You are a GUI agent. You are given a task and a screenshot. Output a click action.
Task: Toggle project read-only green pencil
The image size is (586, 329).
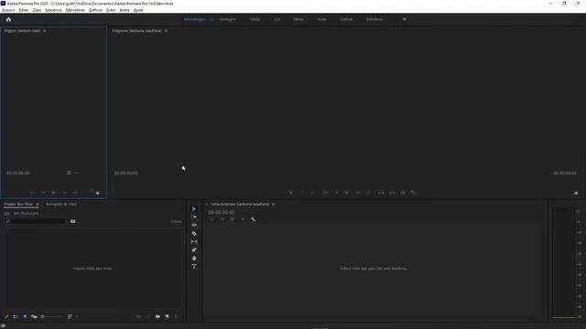(6, 316)
